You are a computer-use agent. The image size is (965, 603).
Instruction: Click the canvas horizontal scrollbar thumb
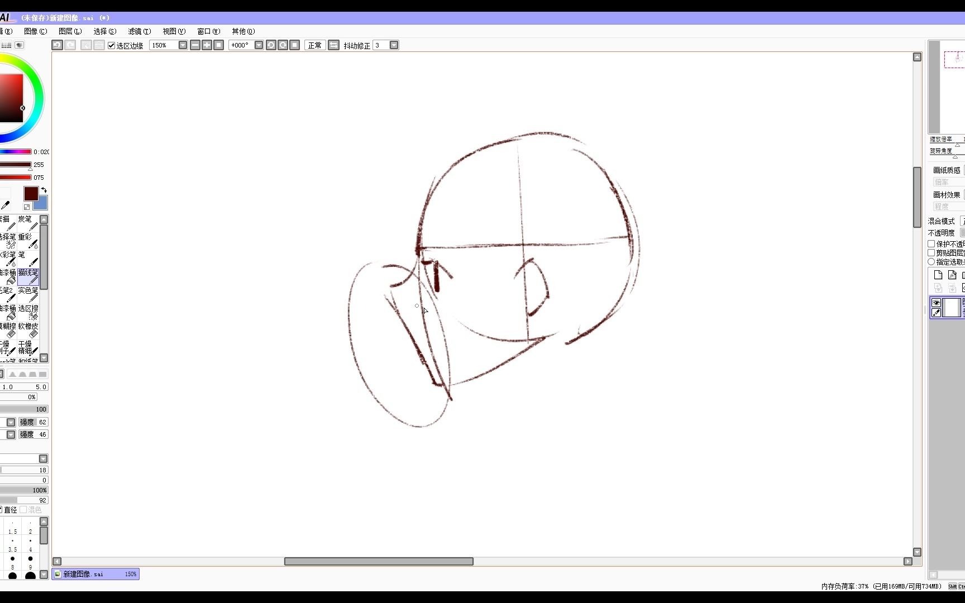point(379,562)
